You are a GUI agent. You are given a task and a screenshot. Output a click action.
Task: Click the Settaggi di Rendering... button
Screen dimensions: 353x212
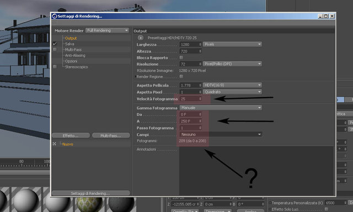(91, 193)
